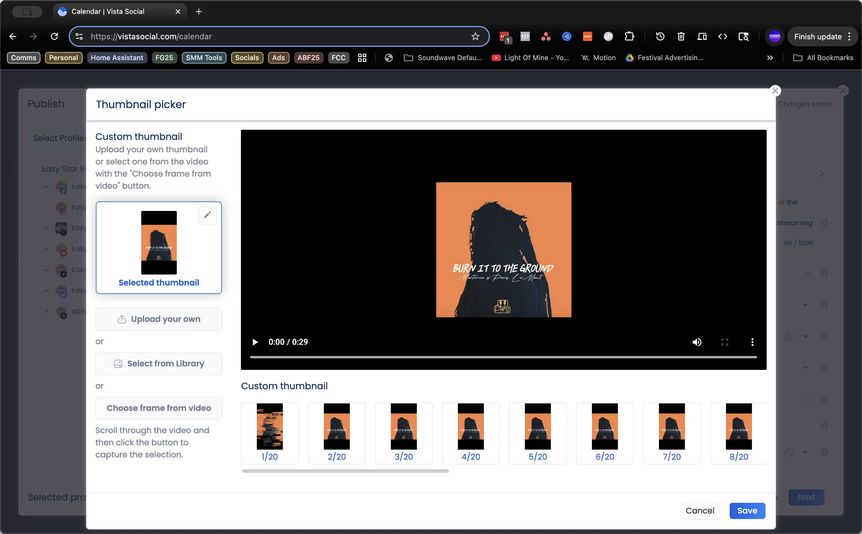Image resolution: width=862 pixels, height=534 pixels.
Task: Open Chrome extensions puzzle icon
Action: coord(629,36)
